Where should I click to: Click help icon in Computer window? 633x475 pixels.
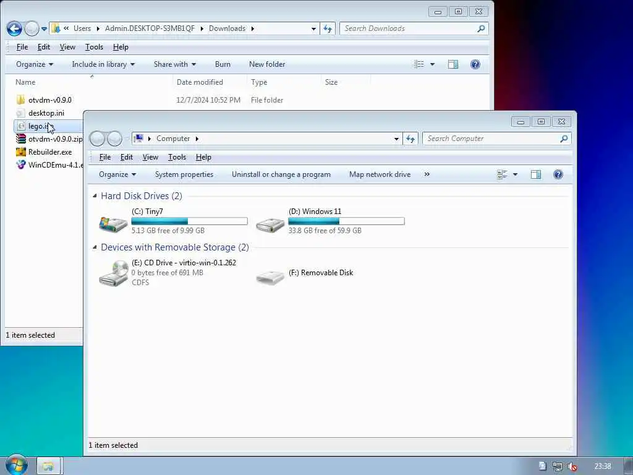(558, 174)
